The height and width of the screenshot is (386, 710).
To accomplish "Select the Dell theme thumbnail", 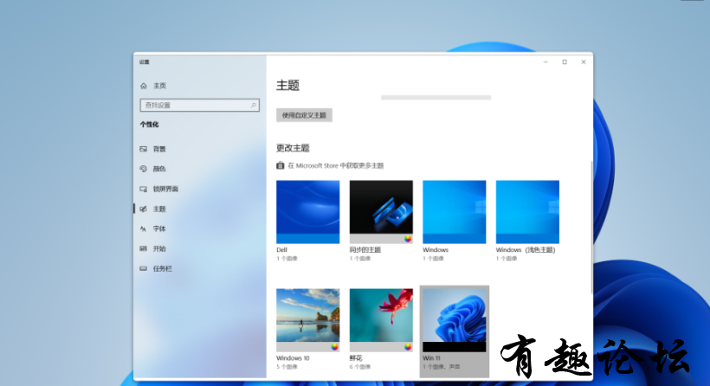I will pos(307,211).
